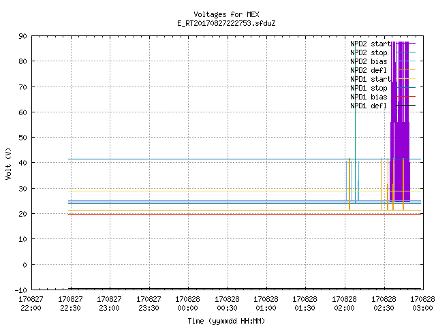
Task: Click the 'Time (yymmdd HH:MM)' x-axis label
Action: 226,321
